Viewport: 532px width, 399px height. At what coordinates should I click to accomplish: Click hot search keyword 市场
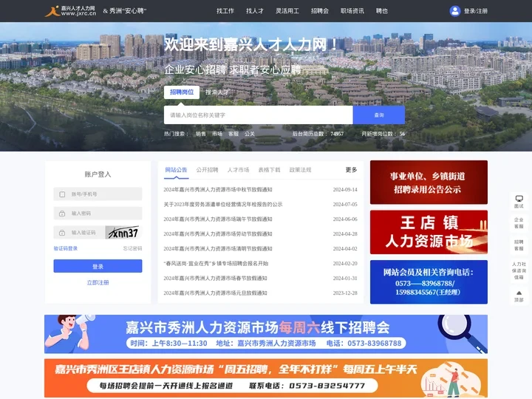click(x=217, y=134)
